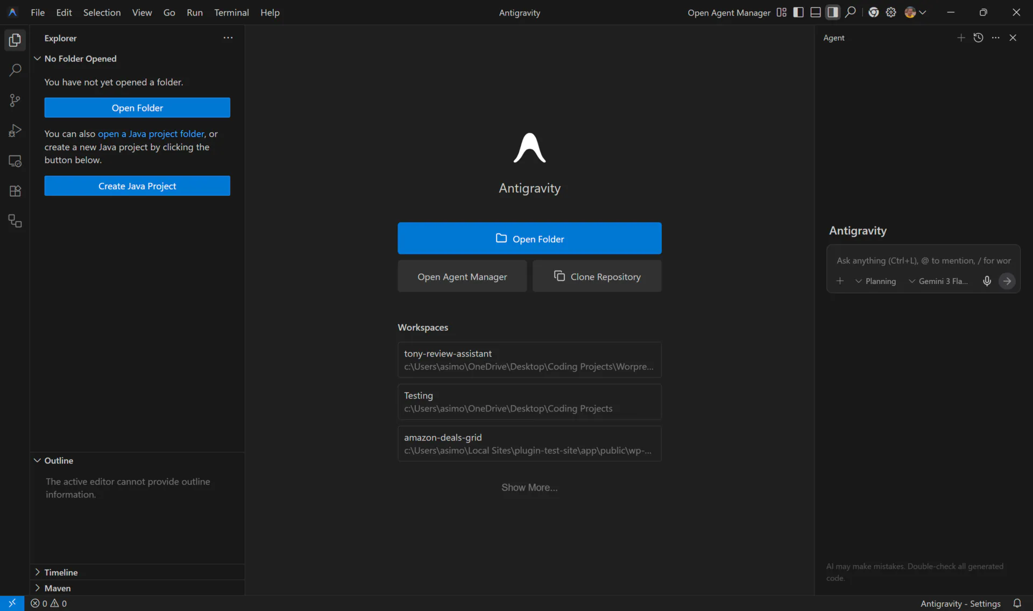Image resolution: width=1033 pixels, height=611 pixels.
Task: Open the Gemini 3 Flash model dropdown
Action: click(x=938, y=281)
